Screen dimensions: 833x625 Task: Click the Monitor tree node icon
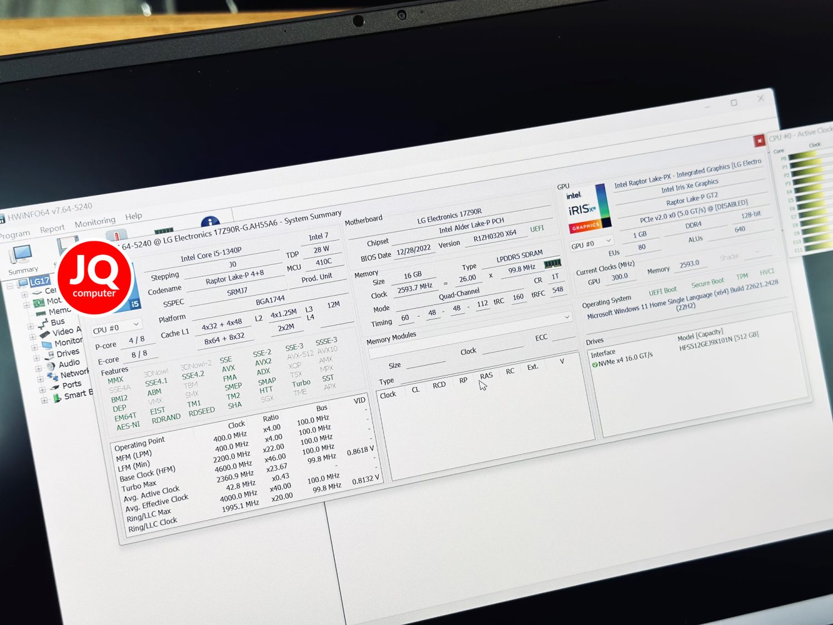[x=47, y=344]
